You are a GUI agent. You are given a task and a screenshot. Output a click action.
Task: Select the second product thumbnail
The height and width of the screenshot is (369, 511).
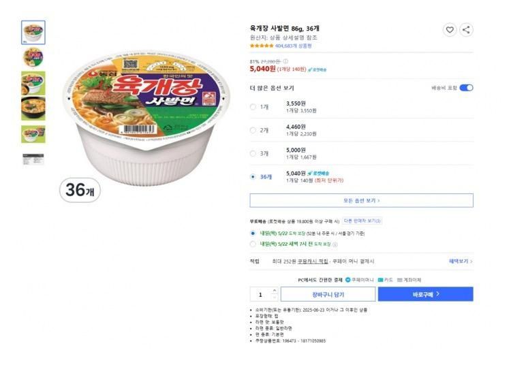[x=33, y=55]
